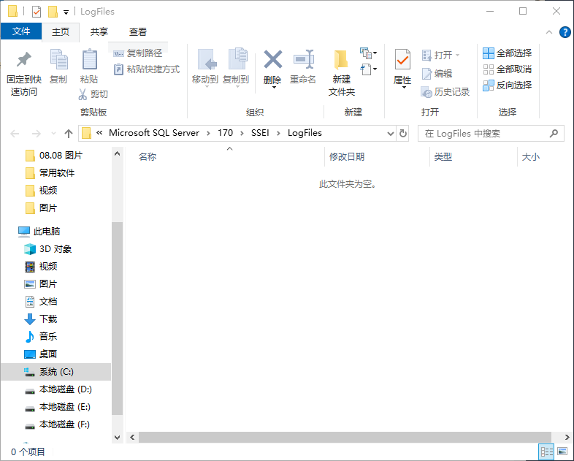The image size is (574, 461).
Task: Click 170 in the address path
Action: (225, 133)
